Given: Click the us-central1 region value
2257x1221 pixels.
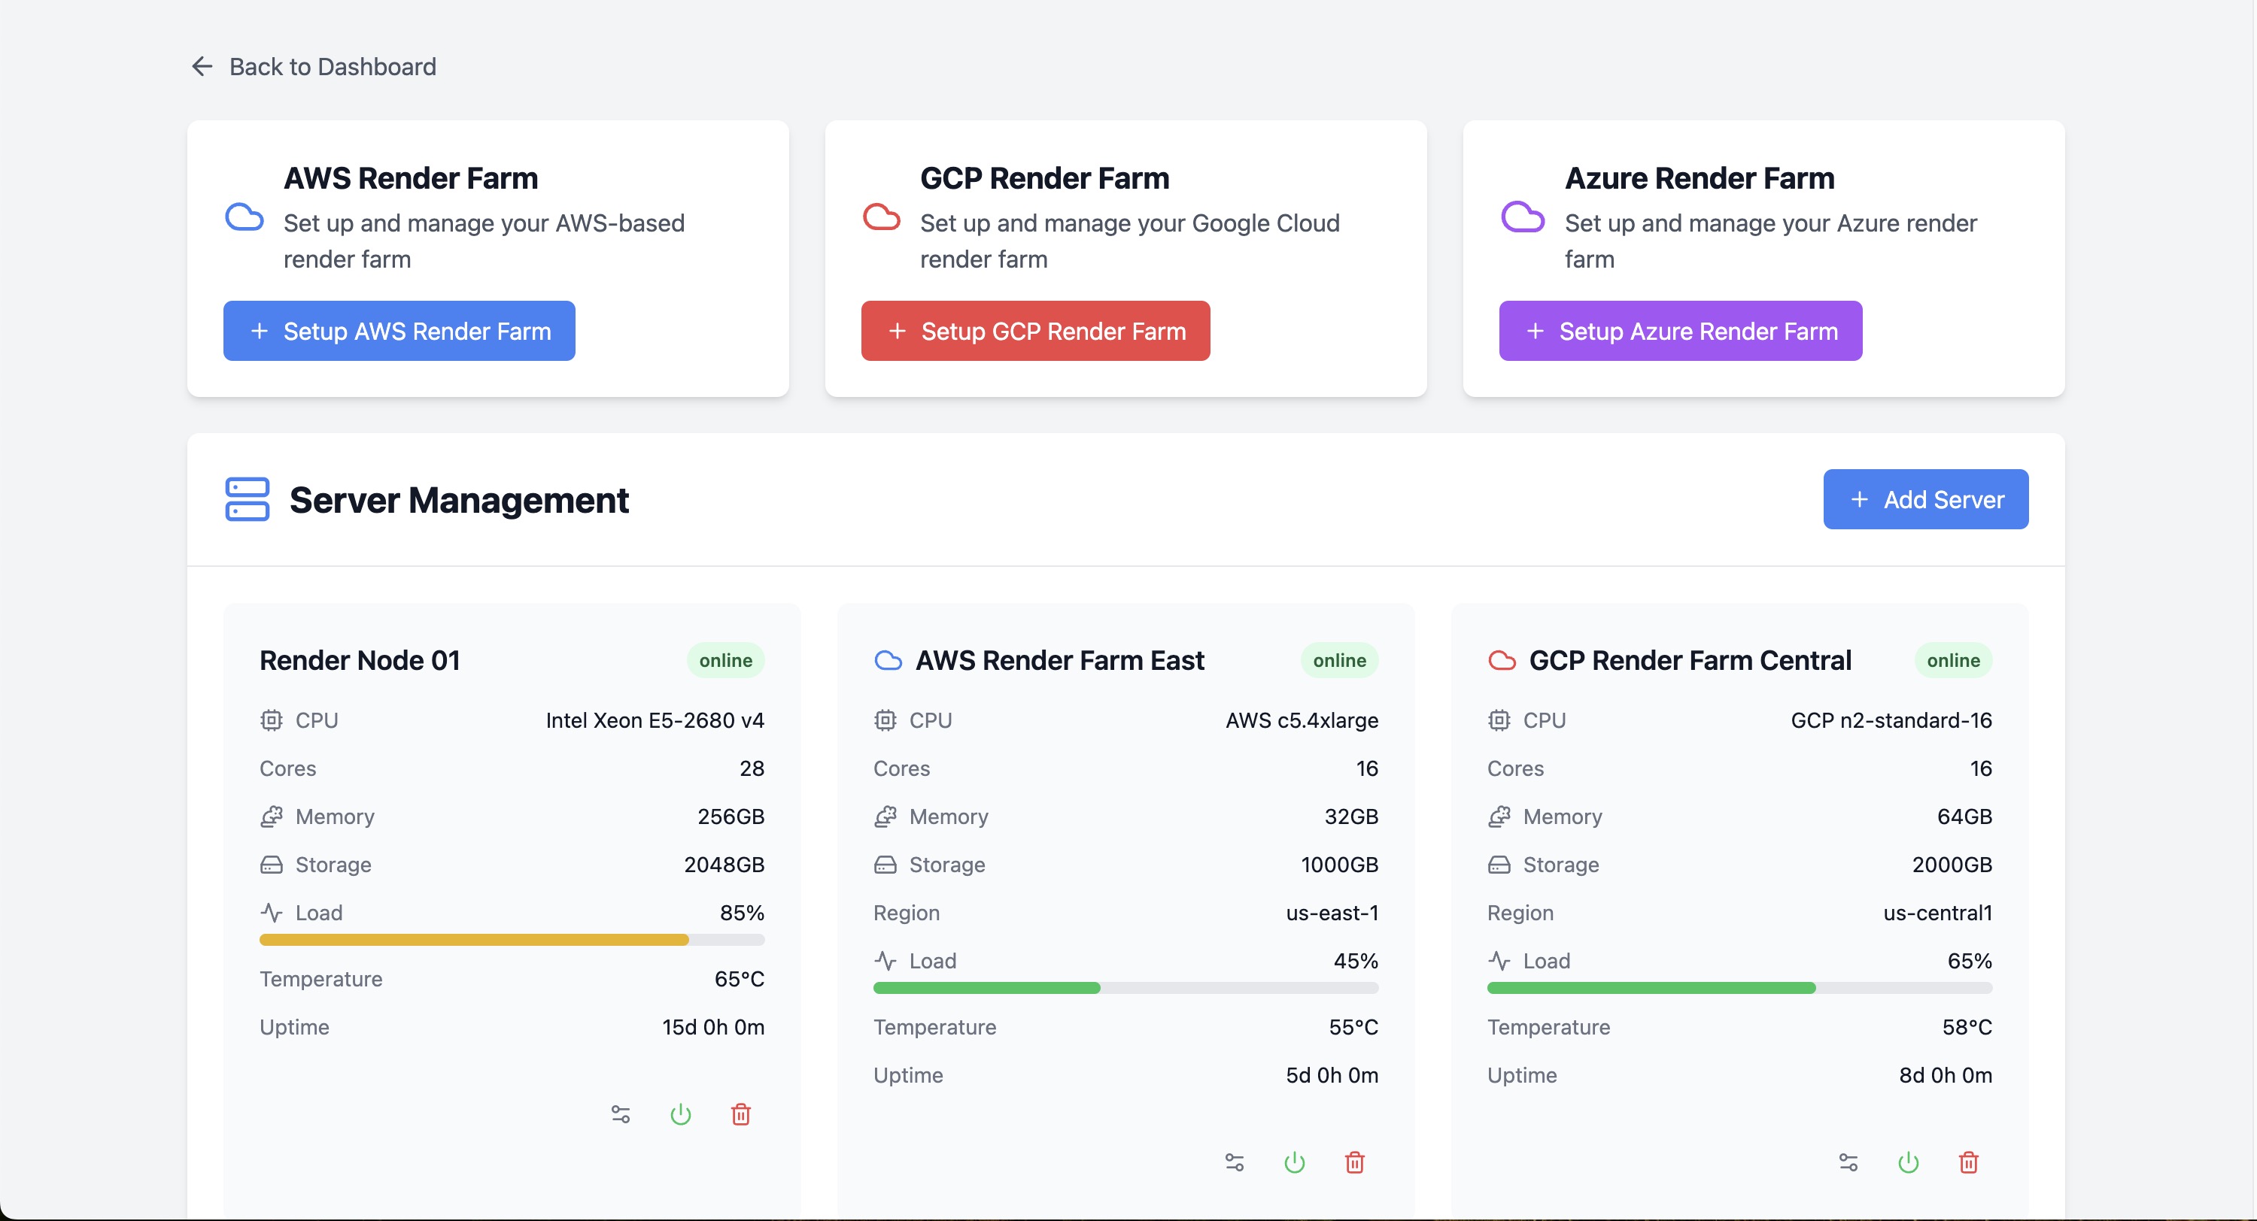Looking at the screenshot, I should click(1938, 913).
